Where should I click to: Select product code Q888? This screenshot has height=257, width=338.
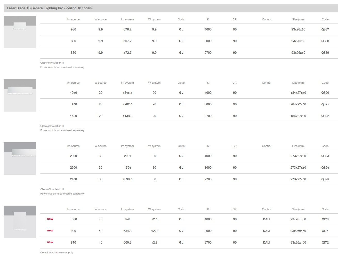pyautogui.click(x=325, y=41)
